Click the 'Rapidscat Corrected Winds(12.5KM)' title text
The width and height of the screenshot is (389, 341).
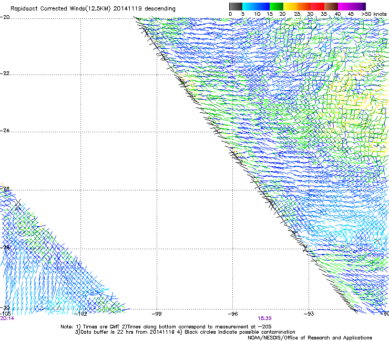[x=60, y=9]
